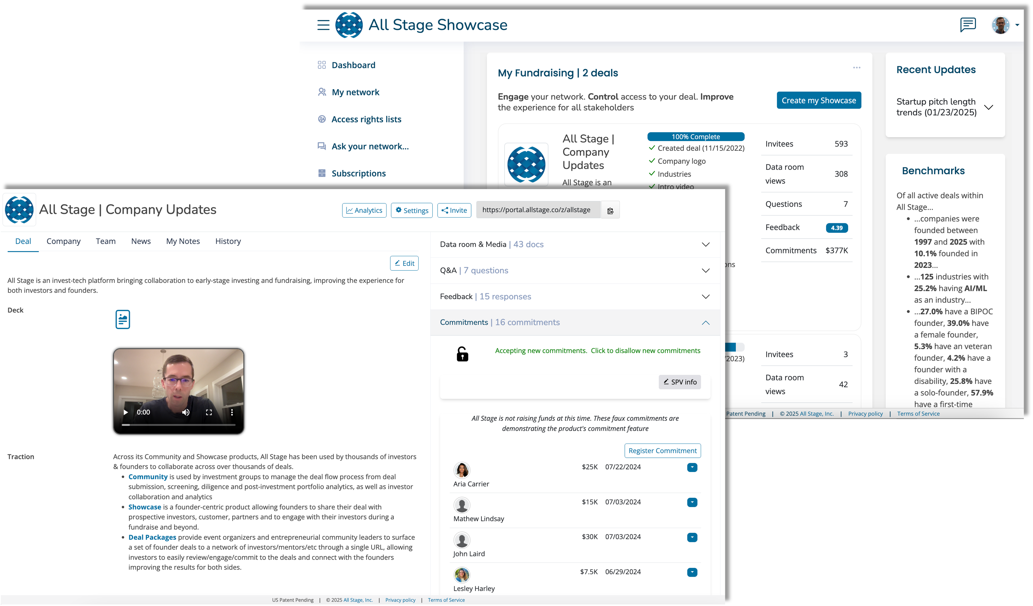
Task: Open the My Fundraising card options ellipsis
Action: (x=857, y=68)
